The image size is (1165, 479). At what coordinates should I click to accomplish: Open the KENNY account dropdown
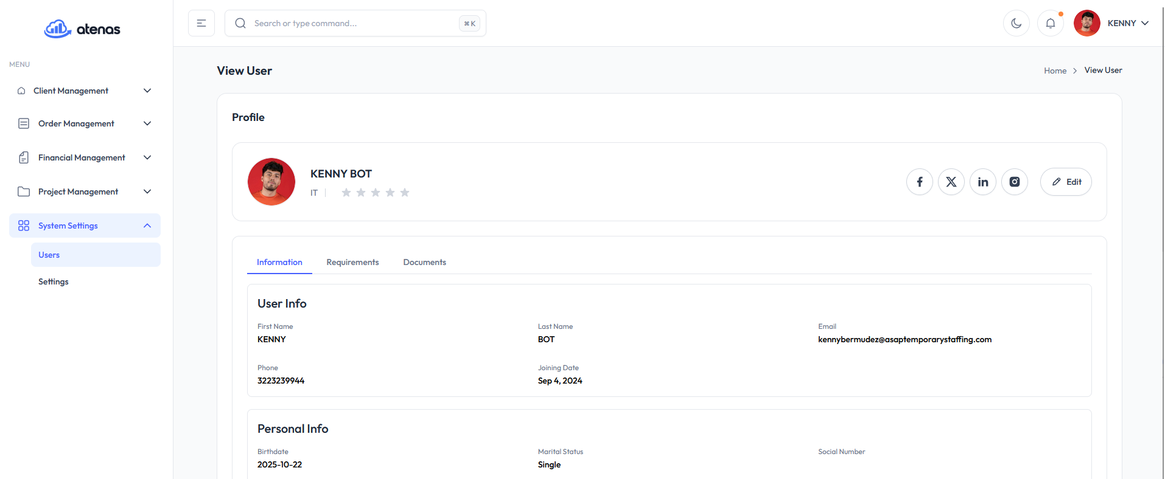pyautogui.click(x=1111, y=23)
